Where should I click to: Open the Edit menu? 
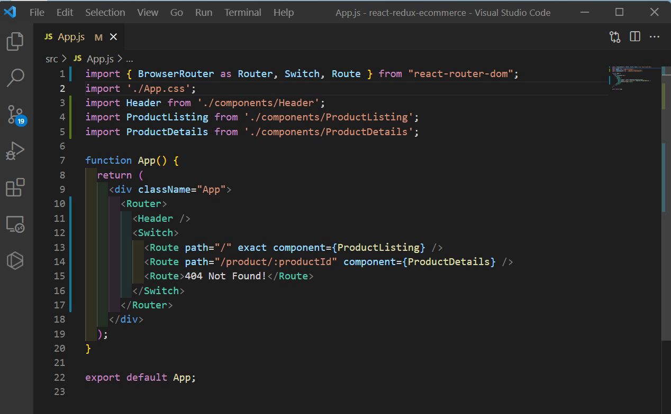point(65,12)
